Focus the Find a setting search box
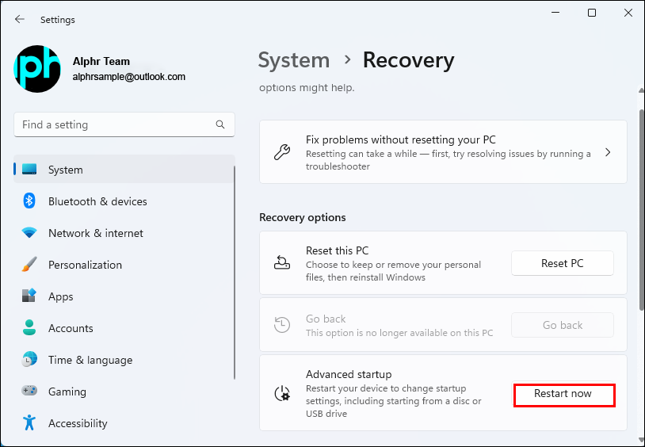The image size is (645, 447). (x=115, y=125)
